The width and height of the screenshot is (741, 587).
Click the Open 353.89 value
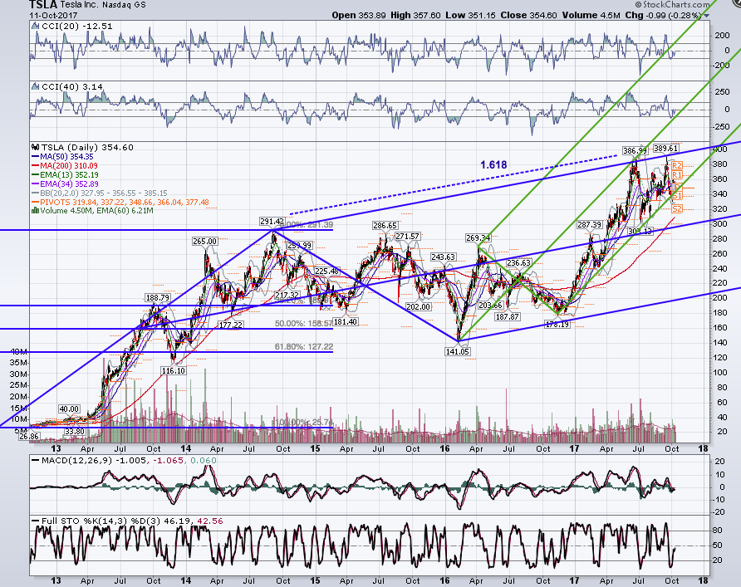click(359, 15)
